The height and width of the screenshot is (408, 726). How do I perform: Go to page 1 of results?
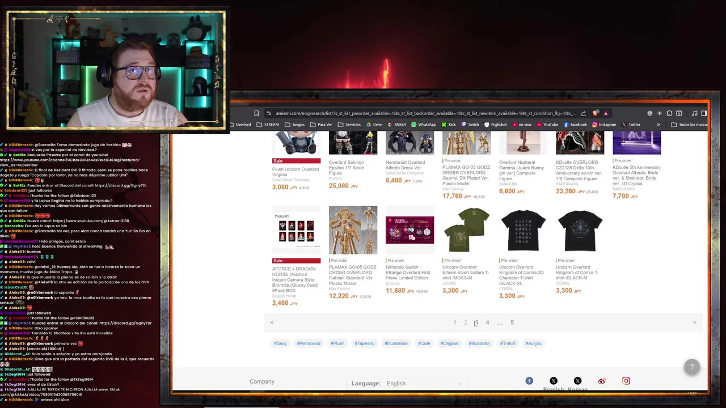pyautogui.click(x=454, y=322)
